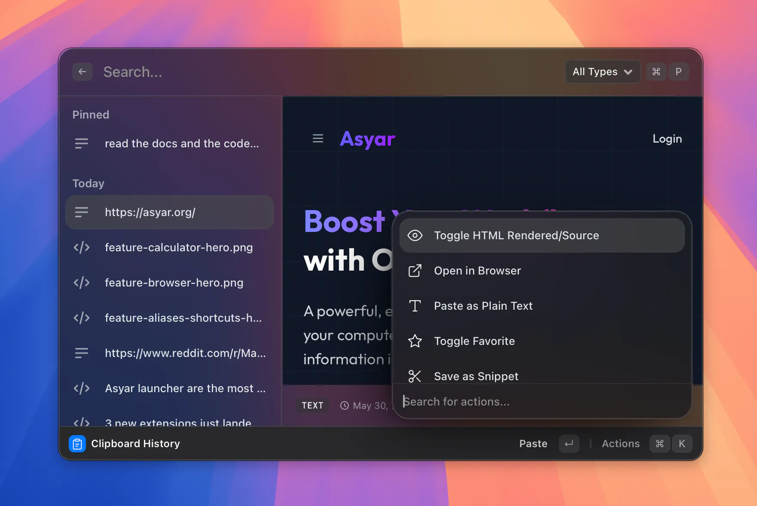Click the hamburger menu icon in the preview
This screenshot has height=506, width=757.
click(x=318, y=138)
